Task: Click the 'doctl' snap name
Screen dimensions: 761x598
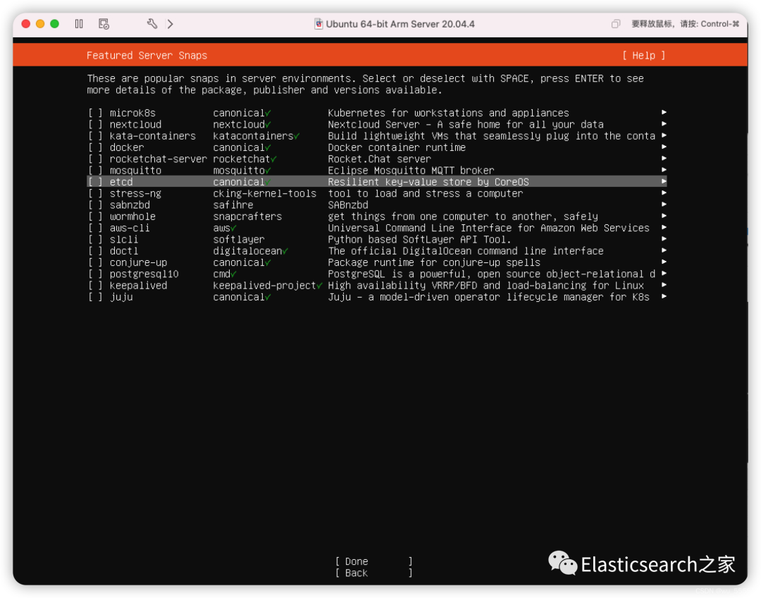Action: pyautogui.click(x=124, y=250)
